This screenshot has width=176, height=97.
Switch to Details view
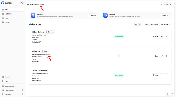145,24
